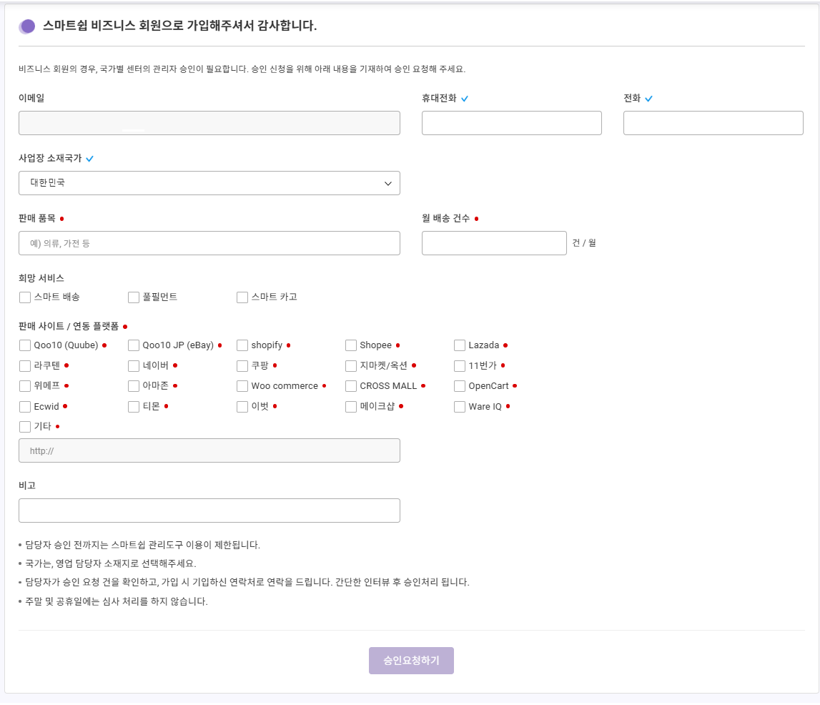The image size is (820, 705).
Task: Click the blue checkmark next to 휴대전화
Action: pos(465,99)
